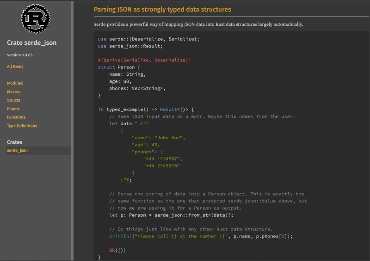Viewport: 370px width, 261px height.
Task: Click the '// Do things just like' comment
Action: coord(191,229)
